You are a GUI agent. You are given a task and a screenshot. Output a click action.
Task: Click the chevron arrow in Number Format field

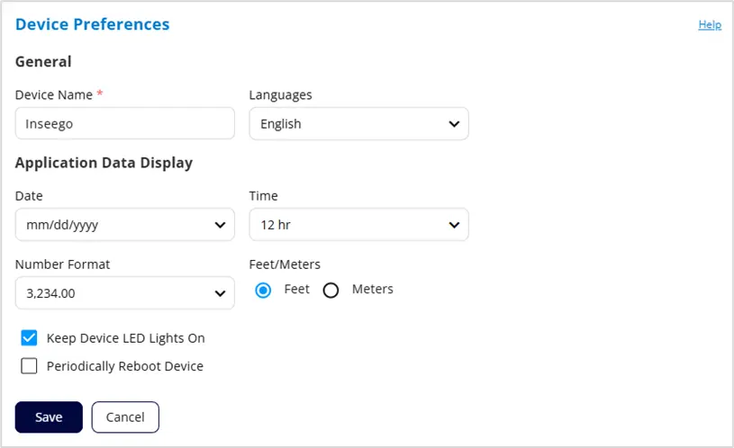tap(220, 293)
